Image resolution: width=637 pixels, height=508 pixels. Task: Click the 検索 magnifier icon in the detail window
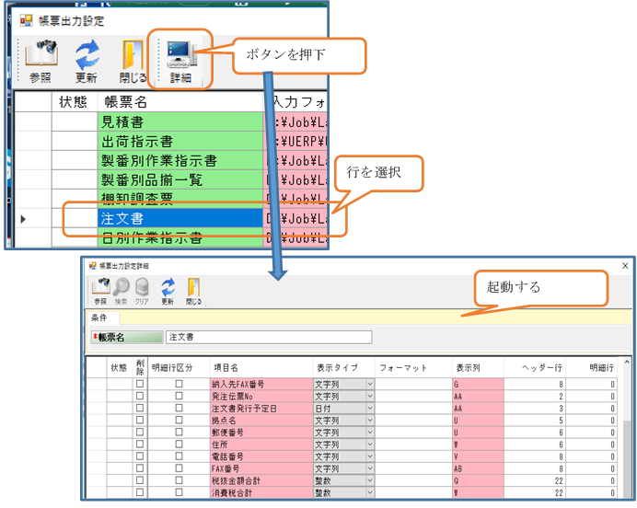pos(122,287)
